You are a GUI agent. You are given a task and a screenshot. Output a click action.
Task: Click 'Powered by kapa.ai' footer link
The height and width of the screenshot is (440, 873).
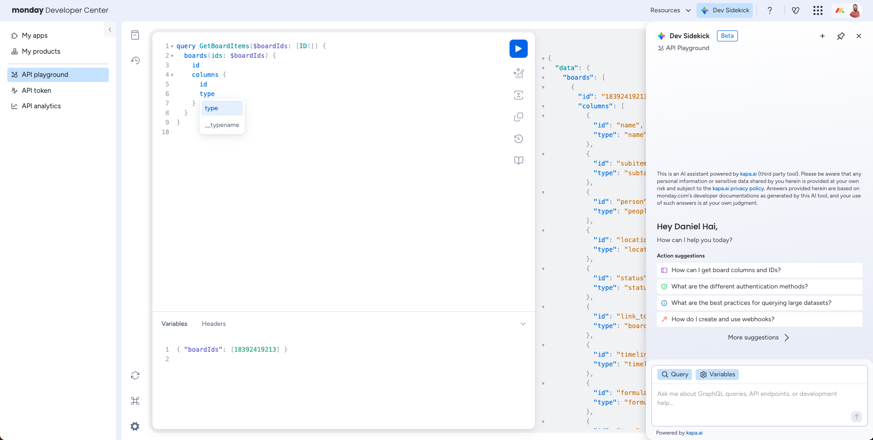(694, 433)
